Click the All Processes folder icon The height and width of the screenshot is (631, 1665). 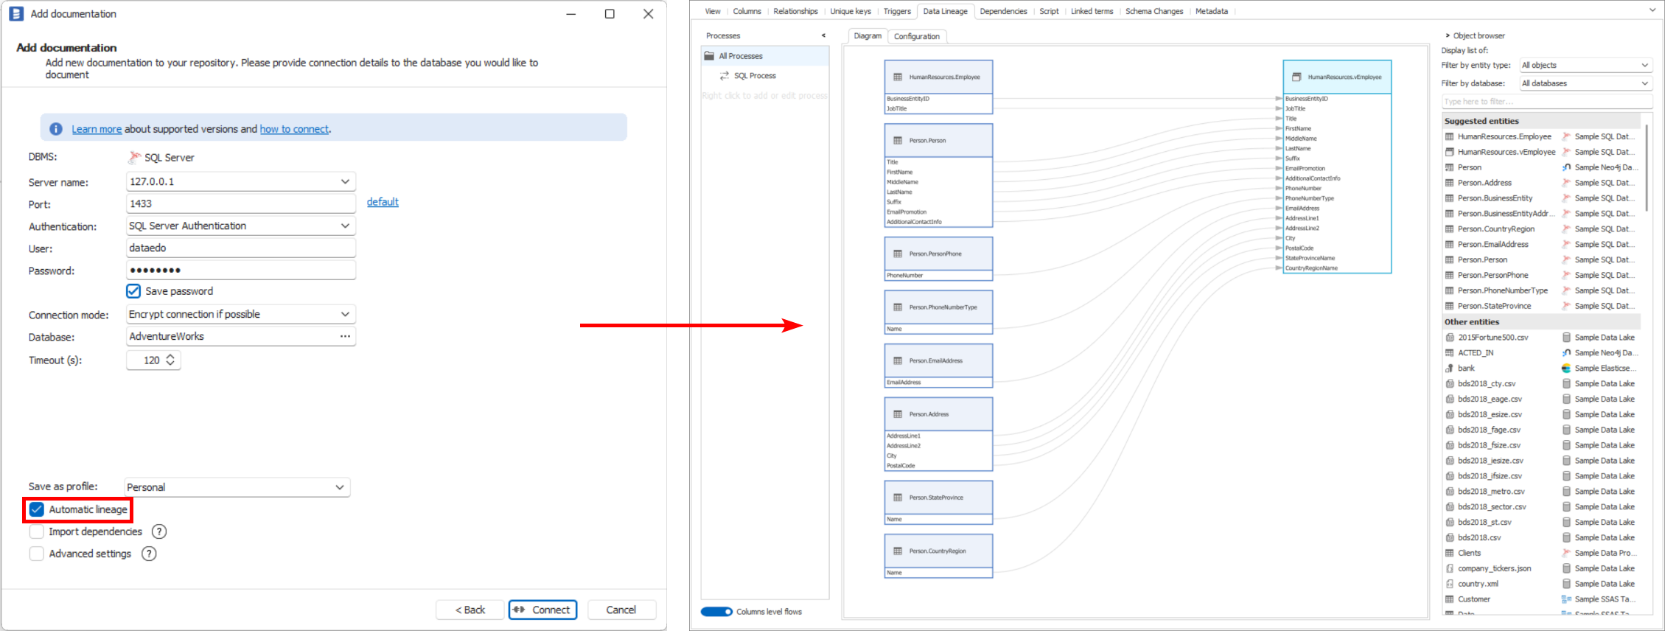click(710, 56)
